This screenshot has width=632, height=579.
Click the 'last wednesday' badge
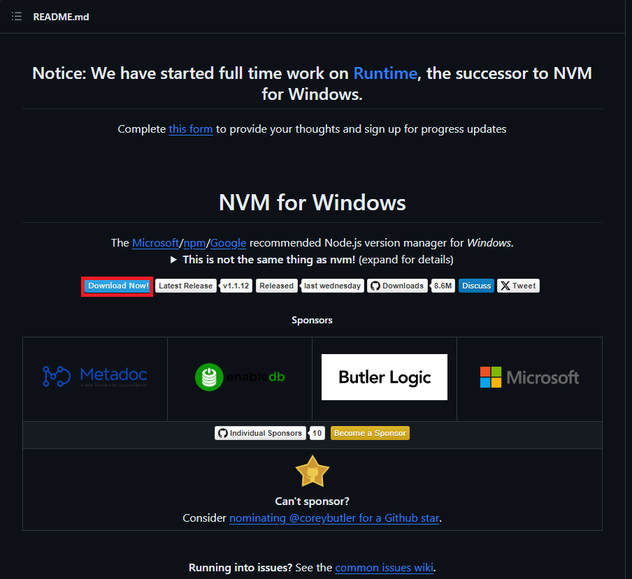[333, 286]
